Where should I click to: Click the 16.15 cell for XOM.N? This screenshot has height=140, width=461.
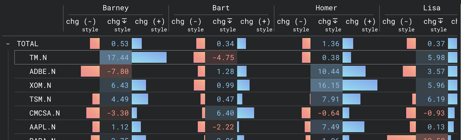tap(326, 85)
